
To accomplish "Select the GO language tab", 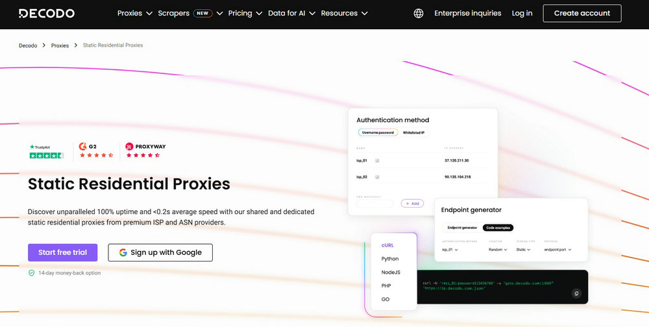I will tap(386, 299).
